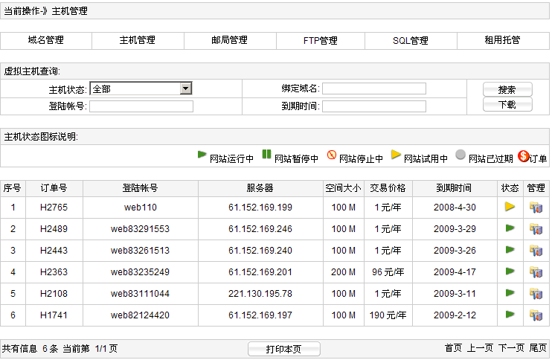The width and height of the screenshot is (552, 360).
Task: Click the green running flag for H2443
Action: [x=510, y=250]
